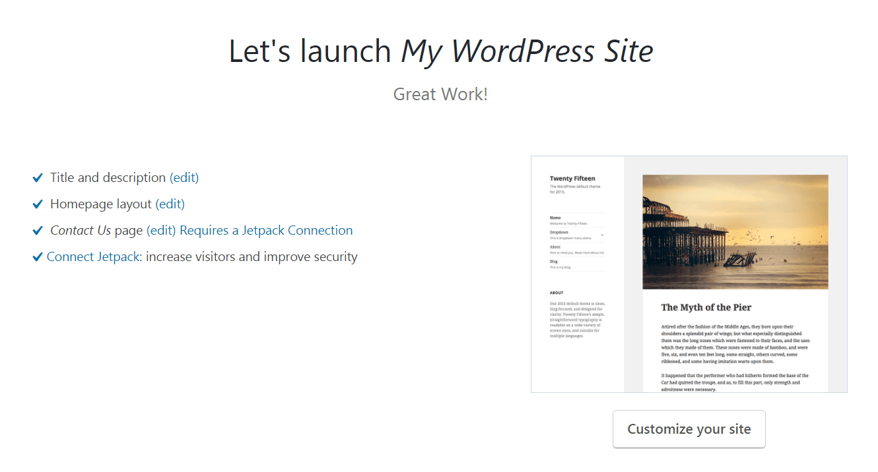
Task: Open Requires a Jetpack Connection link
Action: coord(266,230)
